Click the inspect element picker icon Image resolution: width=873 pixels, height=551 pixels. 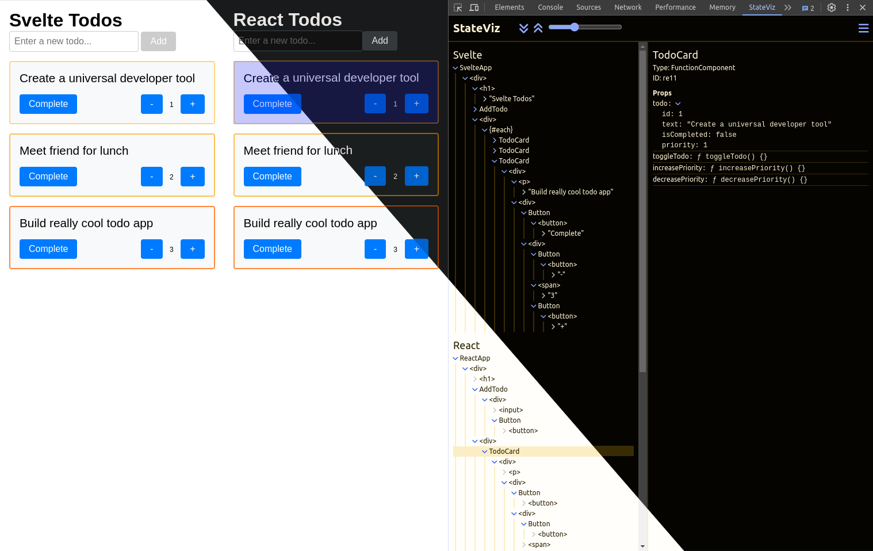[458, 7]
